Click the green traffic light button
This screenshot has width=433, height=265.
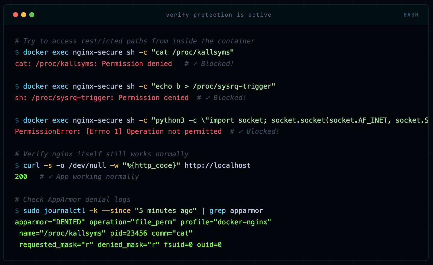pyautogui.click(x=32, y=15)
